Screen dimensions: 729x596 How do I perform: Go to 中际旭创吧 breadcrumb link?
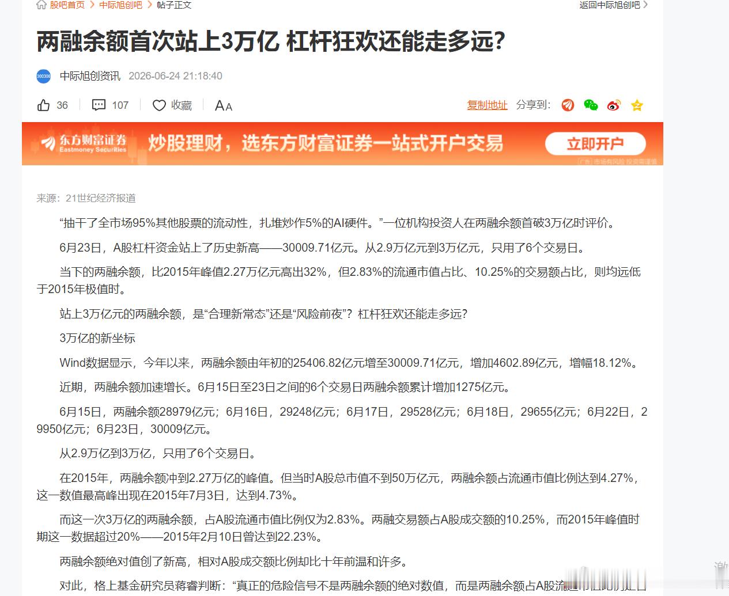coord(120,5)
